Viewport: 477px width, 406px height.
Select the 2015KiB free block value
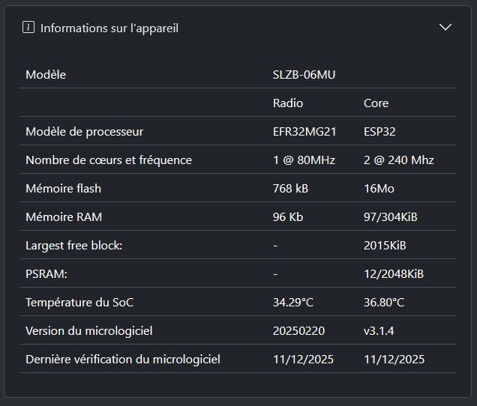point(385,246)
